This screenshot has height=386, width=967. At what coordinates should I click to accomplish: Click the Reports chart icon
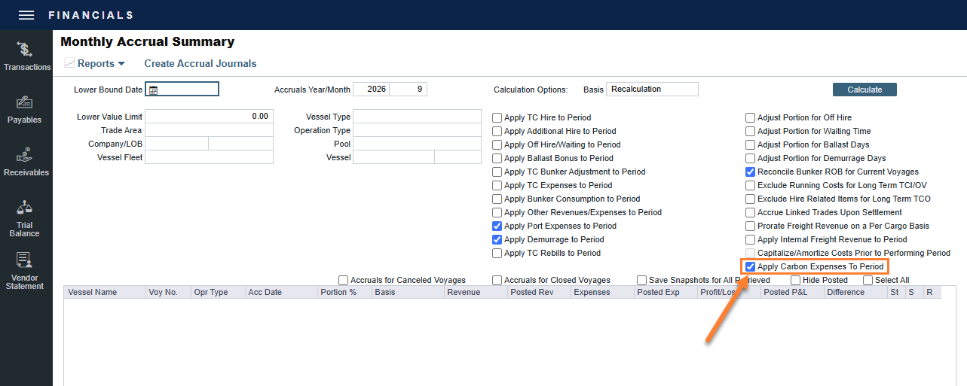69,63
